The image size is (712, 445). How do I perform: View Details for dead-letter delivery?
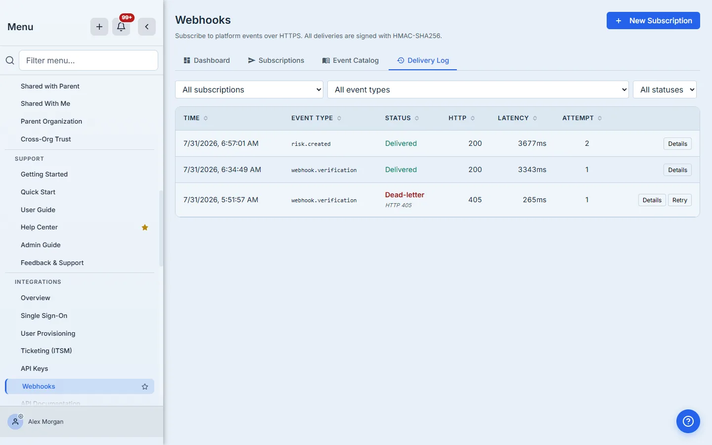(x=652, y=200)
